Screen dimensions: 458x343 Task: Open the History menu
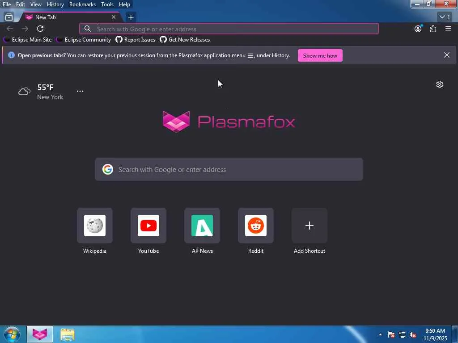tap(55, 4)
